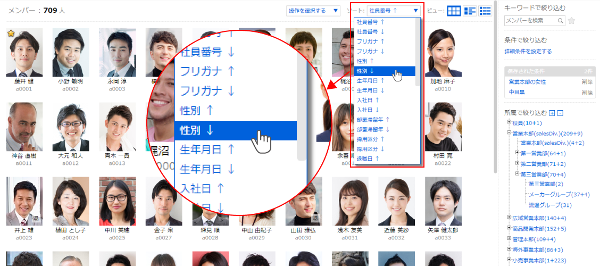600x266 pixels.
Task: Click employee number a0010
Action: 444,89
